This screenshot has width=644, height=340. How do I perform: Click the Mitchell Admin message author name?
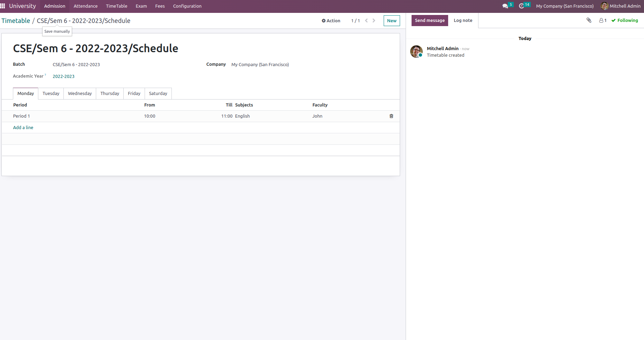click(x=443, y=49)
